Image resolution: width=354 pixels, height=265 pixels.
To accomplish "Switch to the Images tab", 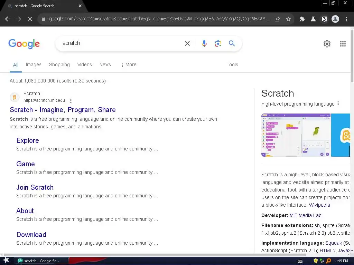I will click(34, 65).
